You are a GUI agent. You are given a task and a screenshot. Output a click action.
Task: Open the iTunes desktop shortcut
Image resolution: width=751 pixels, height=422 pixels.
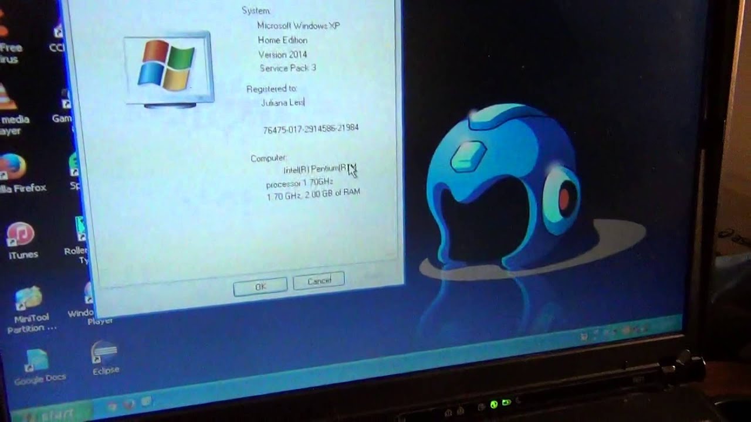(x=21, y=240)
